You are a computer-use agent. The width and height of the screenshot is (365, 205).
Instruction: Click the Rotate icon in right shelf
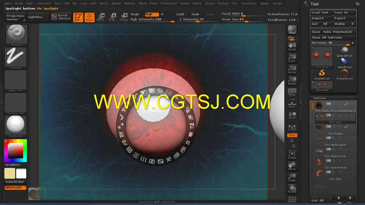[292, 189]
